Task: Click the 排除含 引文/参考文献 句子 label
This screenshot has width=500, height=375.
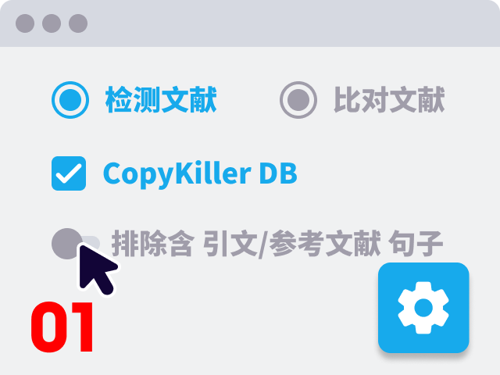Action: (x=277, y=244)
